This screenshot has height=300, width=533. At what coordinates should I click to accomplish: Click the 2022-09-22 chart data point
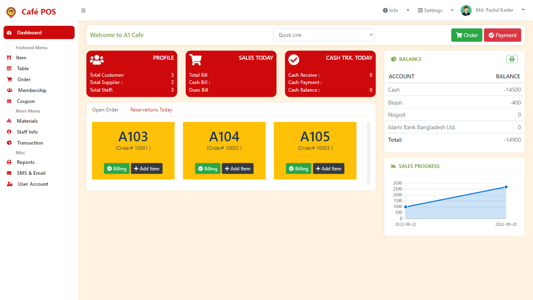click(x=406, y=207)
